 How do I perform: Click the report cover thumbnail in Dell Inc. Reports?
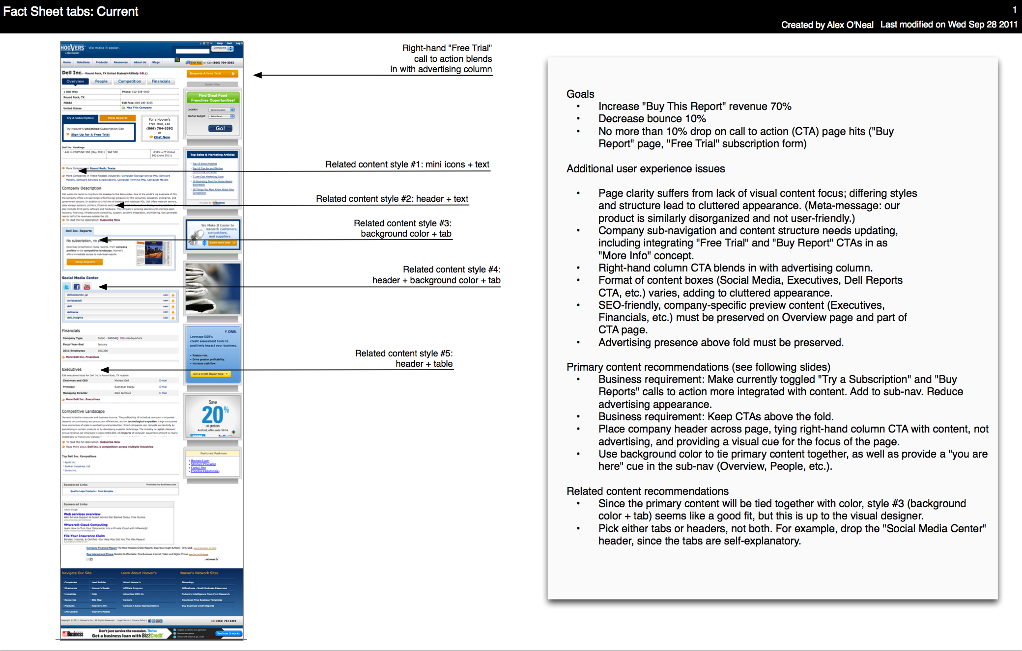point(154,253)
